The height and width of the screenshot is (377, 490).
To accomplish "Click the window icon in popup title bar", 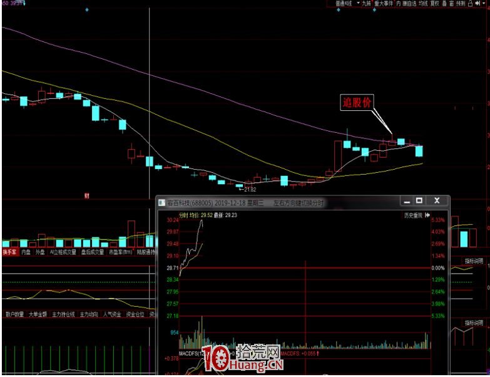I will (x=161, y=202).
